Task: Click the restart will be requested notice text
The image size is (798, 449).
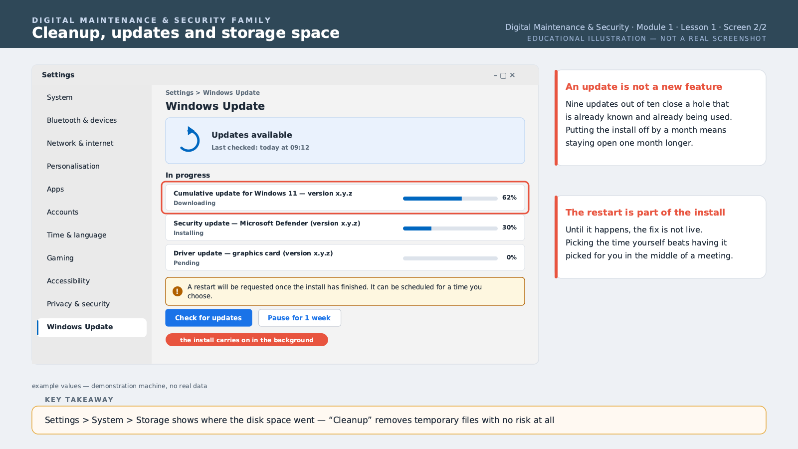Action: click(x=335, y=291)
